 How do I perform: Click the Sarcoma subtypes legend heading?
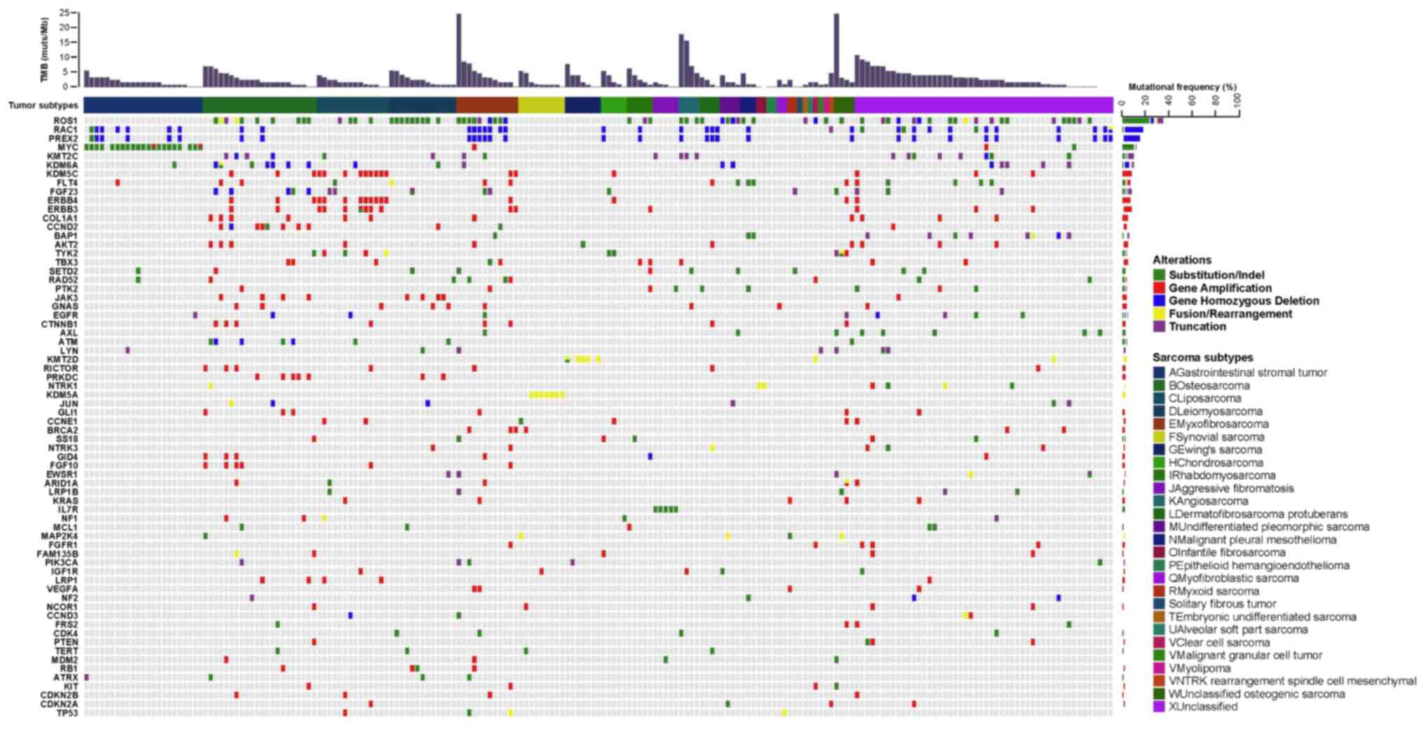pos(1202,357)
